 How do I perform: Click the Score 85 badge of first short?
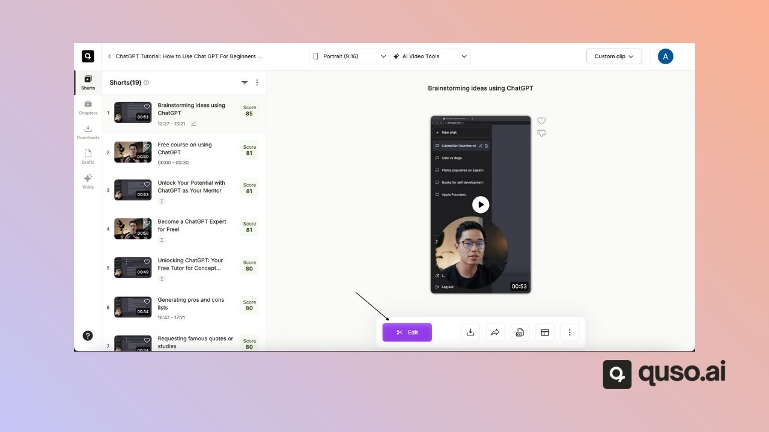(x=249, y=110)
